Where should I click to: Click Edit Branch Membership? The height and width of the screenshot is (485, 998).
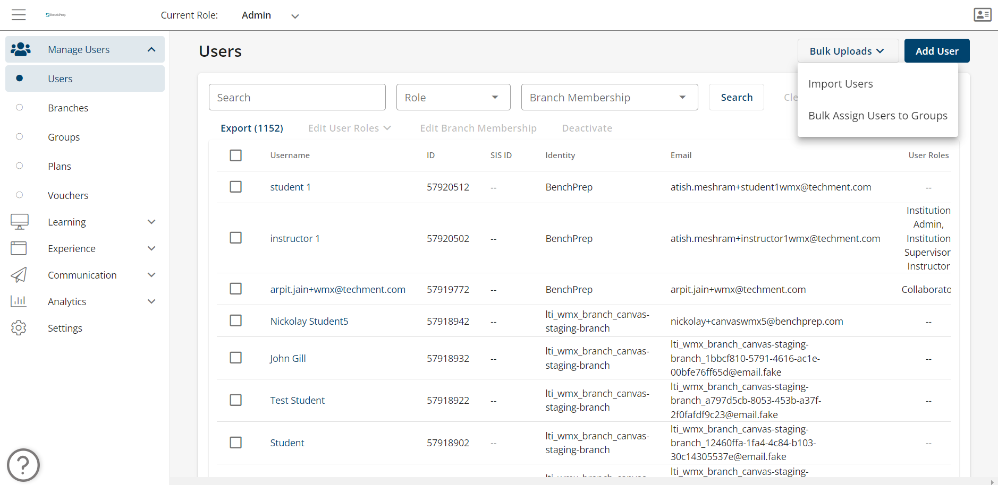point(478,128)
